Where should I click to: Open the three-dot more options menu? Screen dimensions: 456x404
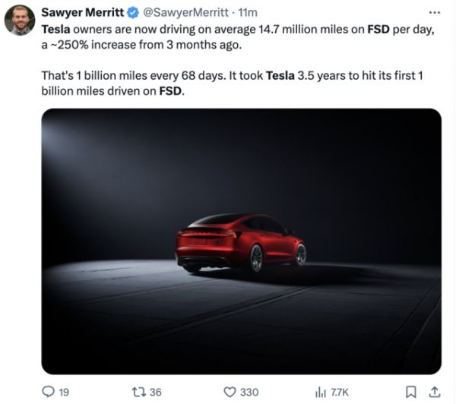pos(434,12)
